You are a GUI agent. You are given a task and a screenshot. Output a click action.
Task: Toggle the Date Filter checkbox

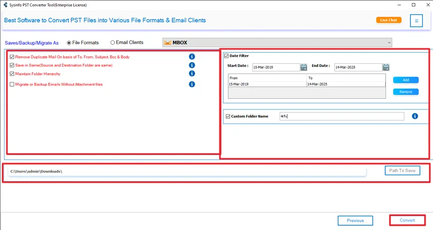coord(226,56)
